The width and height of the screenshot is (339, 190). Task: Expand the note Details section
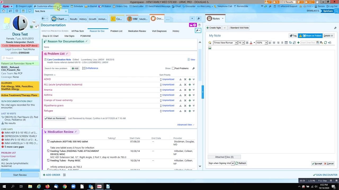pyautogui.click(x=328, y=36)
